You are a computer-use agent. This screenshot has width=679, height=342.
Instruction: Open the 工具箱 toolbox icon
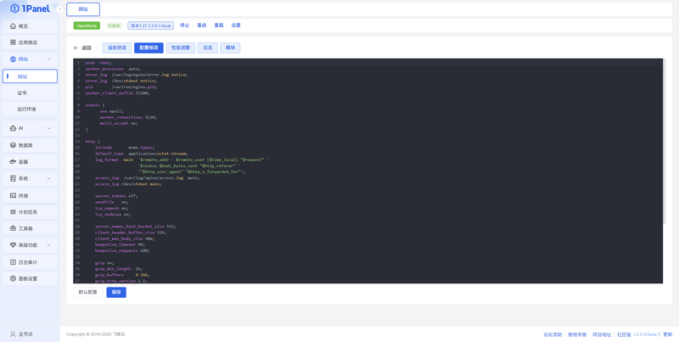tap(13, 228)
